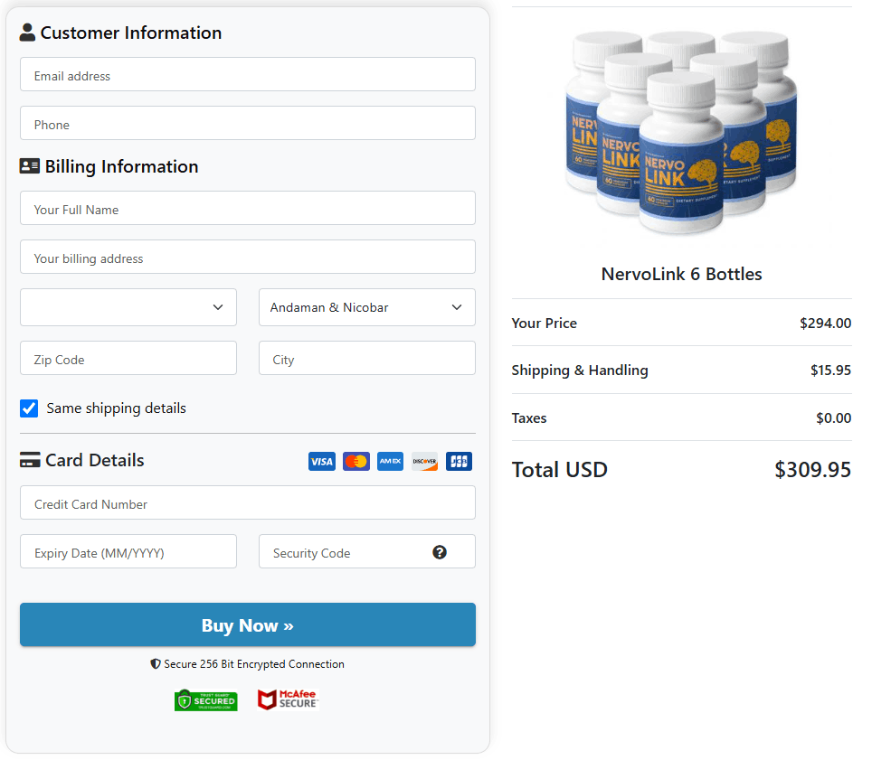Open the empty country dropdown
Screen dimensions: 872x760
pyautogui.click(x=128, y=307)
